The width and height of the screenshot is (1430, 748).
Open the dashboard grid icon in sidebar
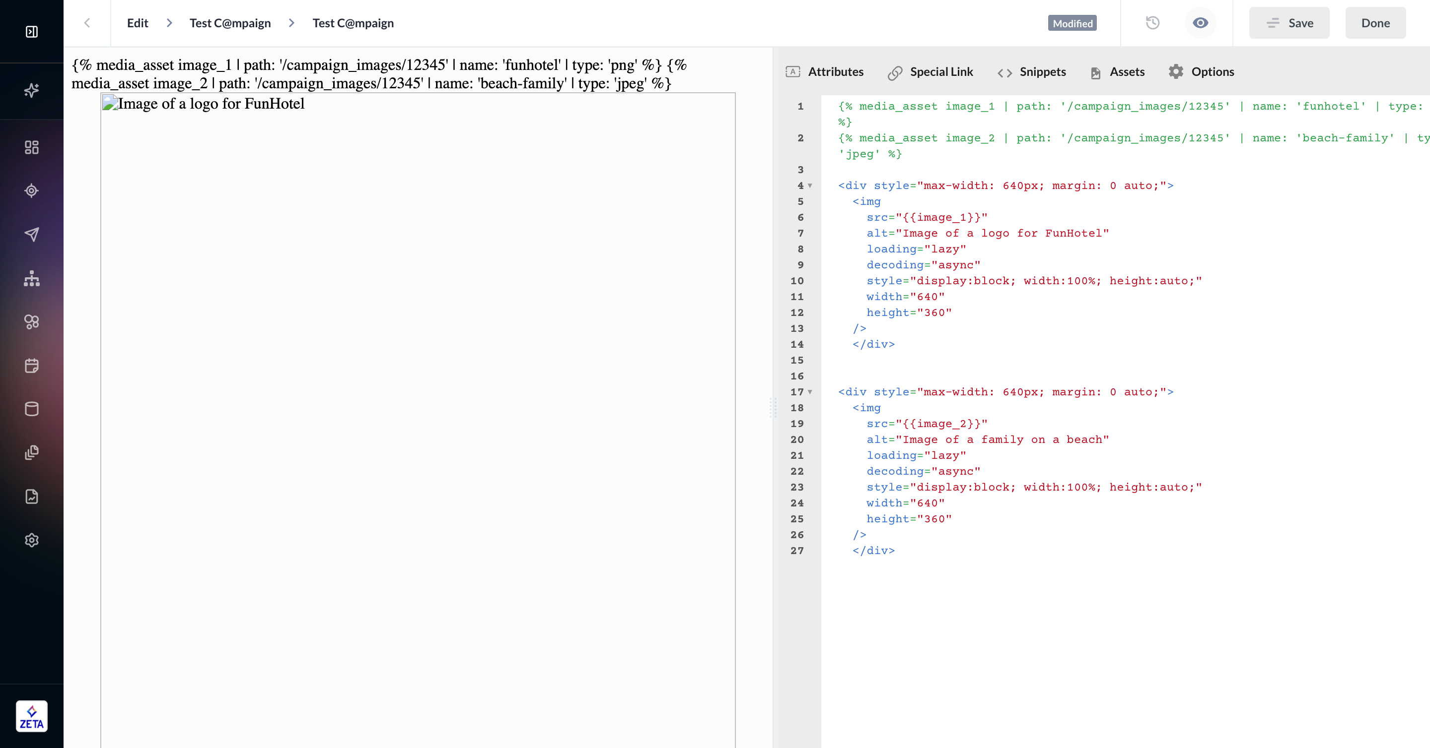click(32, 147)
